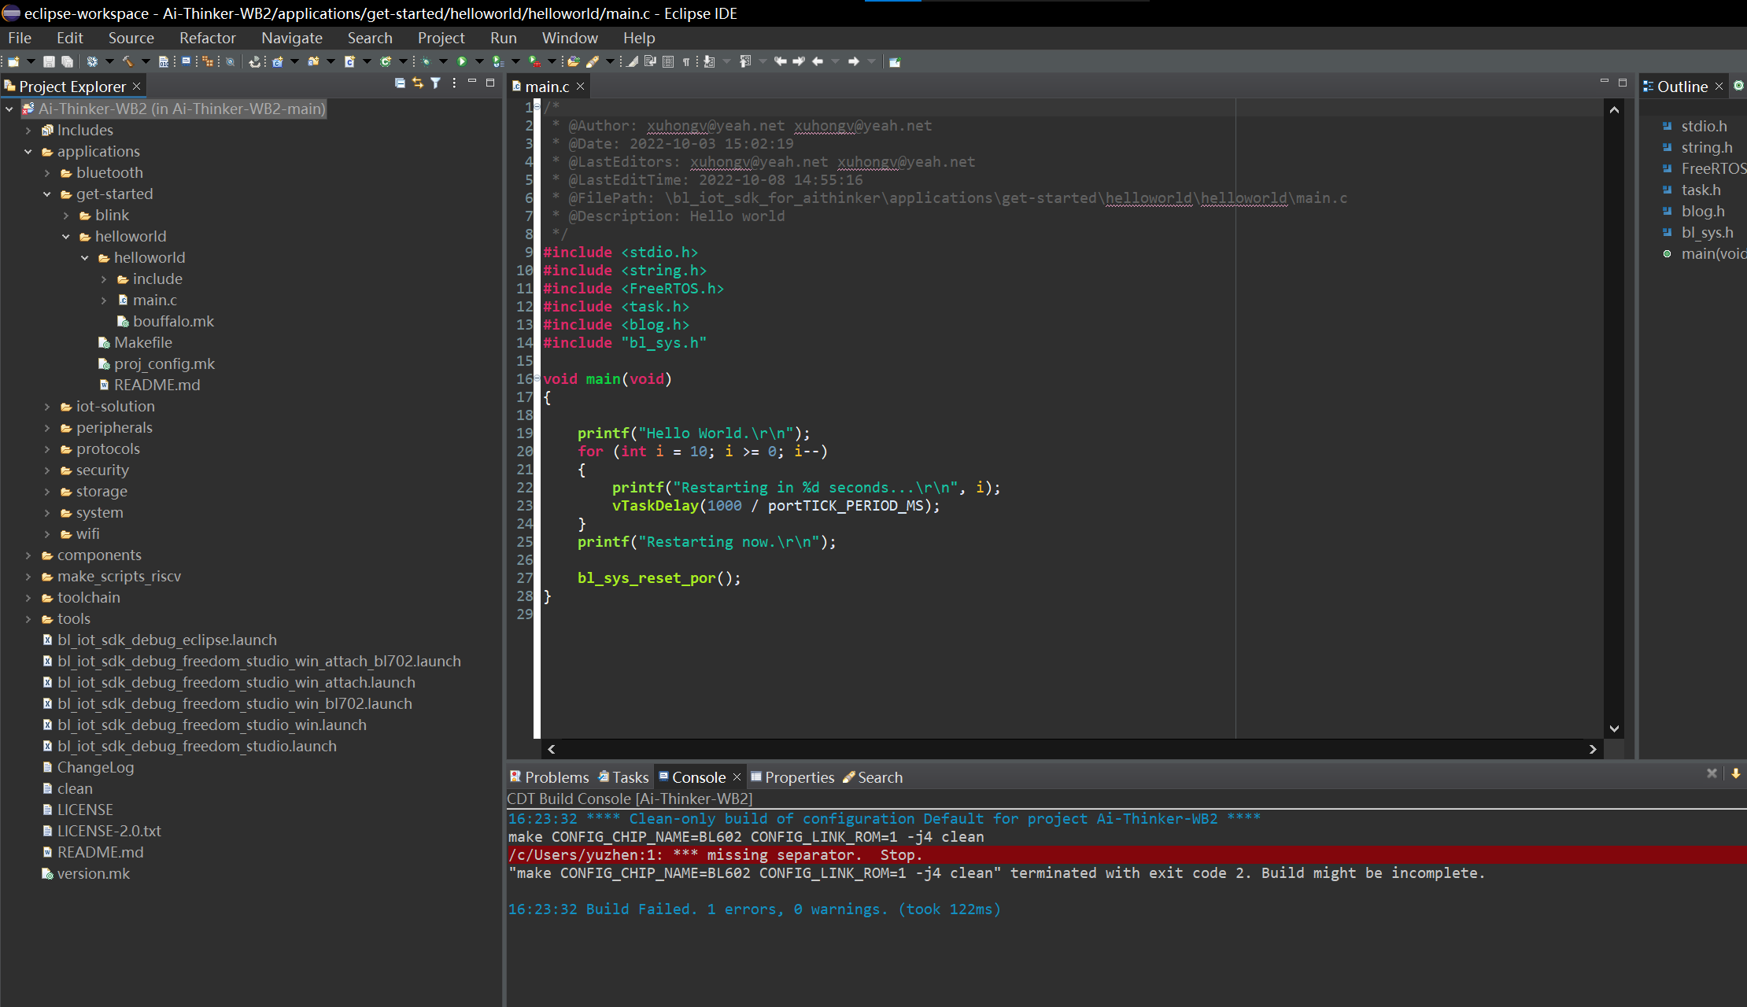Open Project Explorer view menu dots
This screenshot has height=1007, width=1747.
tap(454, 83)
